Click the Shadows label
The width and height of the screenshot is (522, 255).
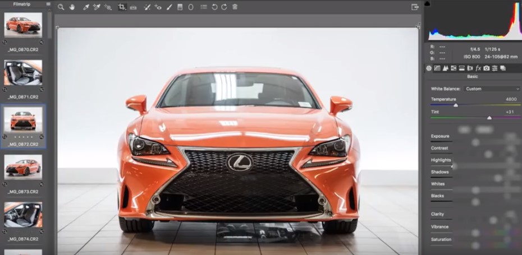440,172
